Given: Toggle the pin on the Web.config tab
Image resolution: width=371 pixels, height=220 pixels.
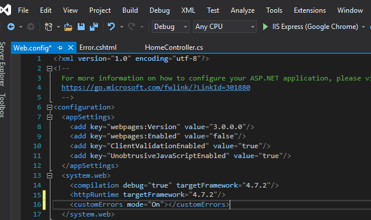Looking at the screenshot, I should click(x=60, y=47).
